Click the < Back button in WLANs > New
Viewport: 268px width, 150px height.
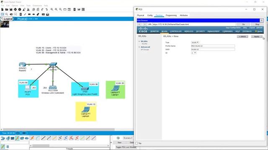pyautogui.click(x=242, y=37)
